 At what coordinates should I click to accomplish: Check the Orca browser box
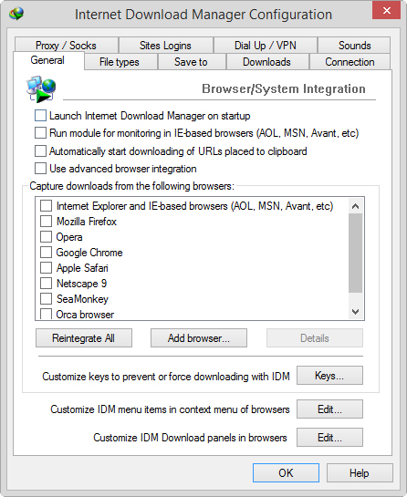point(46,314)
